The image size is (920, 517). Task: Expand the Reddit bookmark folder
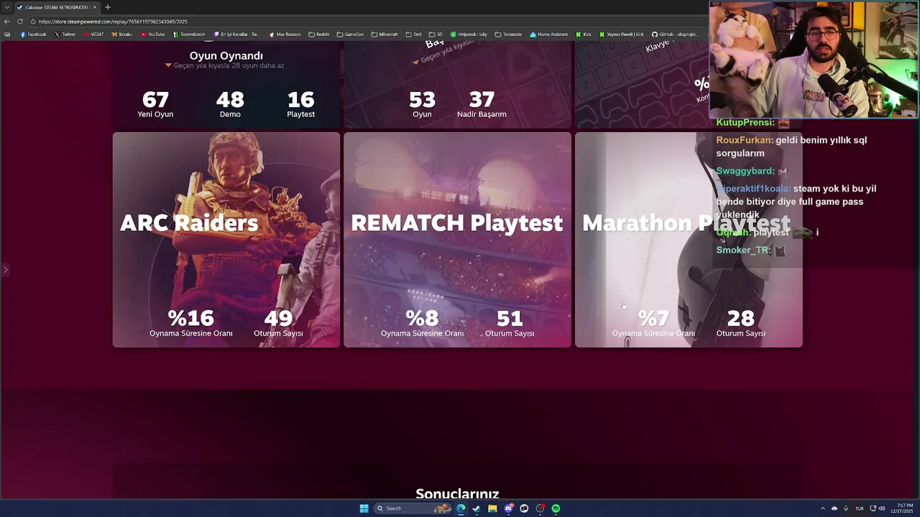tap(318, 34)
